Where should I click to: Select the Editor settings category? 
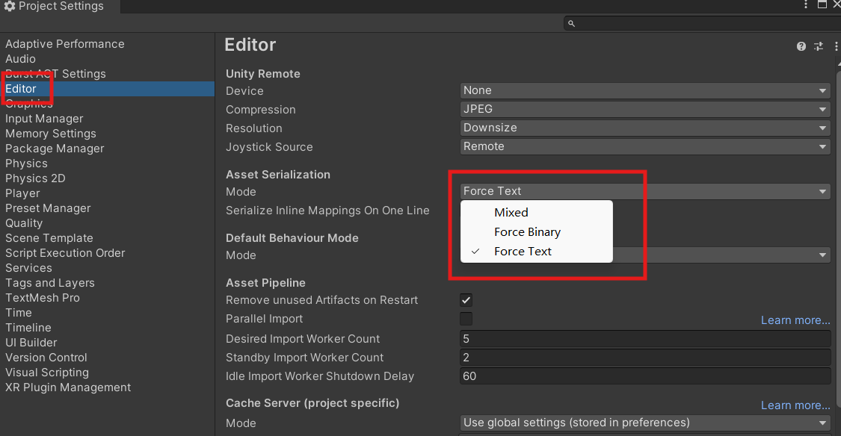click(107, 89)
